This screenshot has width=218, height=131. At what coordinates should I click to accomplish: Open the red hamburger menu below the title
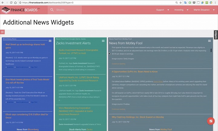click(2, 32)
